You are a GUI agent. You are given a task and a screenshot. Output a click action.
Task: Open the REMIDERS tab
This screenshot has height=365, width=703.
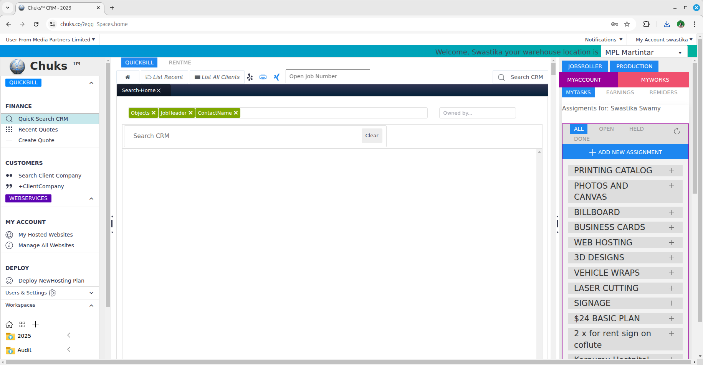663,92
